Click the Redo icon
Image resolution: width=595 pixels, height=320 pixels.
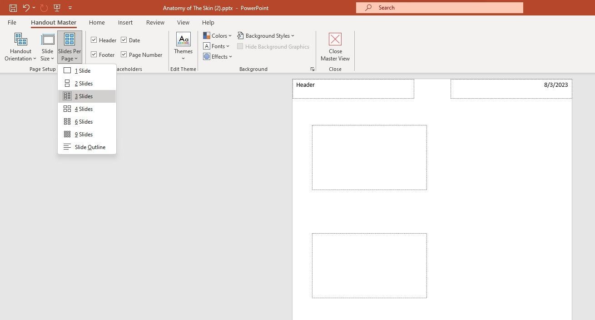[44, 8]
